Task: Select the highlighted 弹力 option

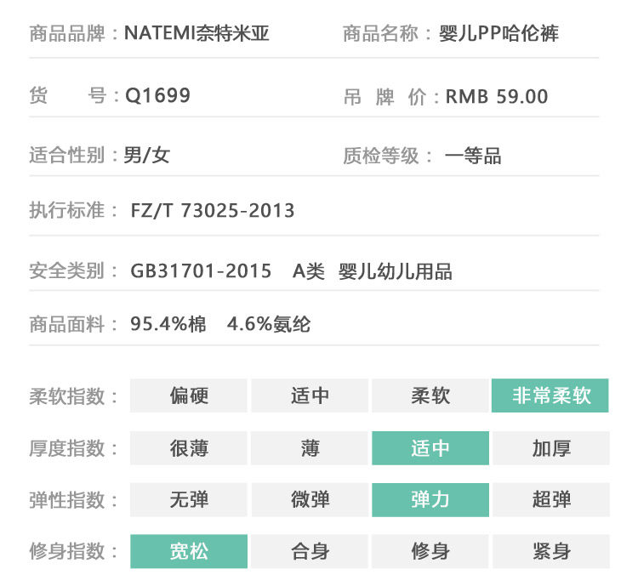Action: tap(430, 500)
